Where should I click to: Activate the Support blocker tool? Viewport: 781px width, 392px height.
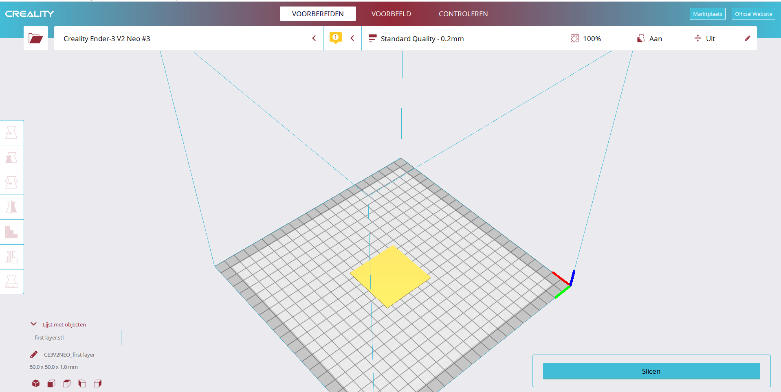(x=12, y=257)
